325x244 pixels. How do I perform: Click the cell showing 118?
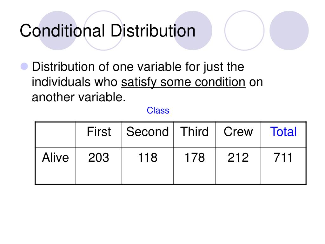pyautogui.click(x=148, y=166)
